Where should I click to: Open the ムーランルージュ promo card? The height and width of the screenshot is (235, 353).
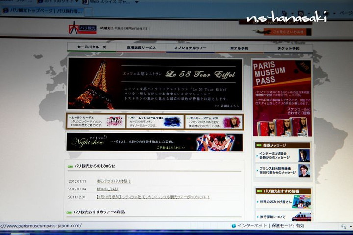(96, 121)
